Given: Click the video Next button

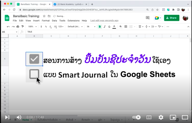Looking at the screenshot, I should (7, 117).
